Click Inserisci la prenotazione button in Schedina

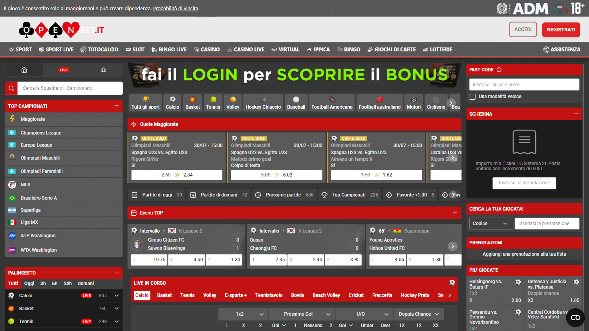pyautogui.click(x=524, y=183)
